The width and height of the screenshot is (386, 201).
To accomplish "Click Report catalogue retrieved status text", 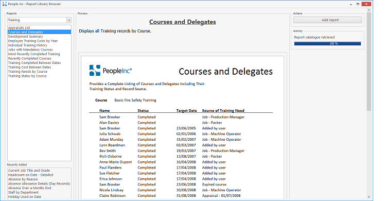I will click(314, 37).
